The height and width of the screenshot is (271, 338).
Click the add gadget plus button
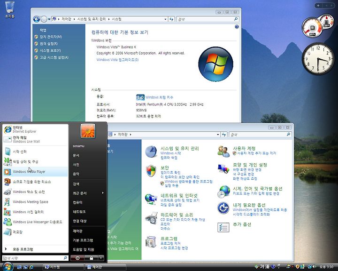pos(318,5)
